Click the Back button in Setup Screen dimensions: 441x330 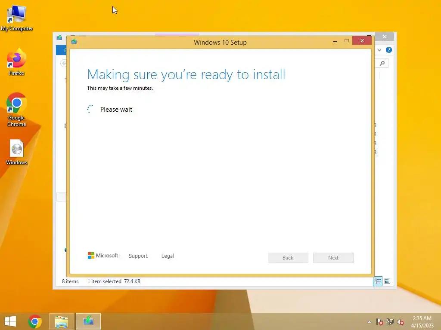pyautogui.click(x=288, y=258)
